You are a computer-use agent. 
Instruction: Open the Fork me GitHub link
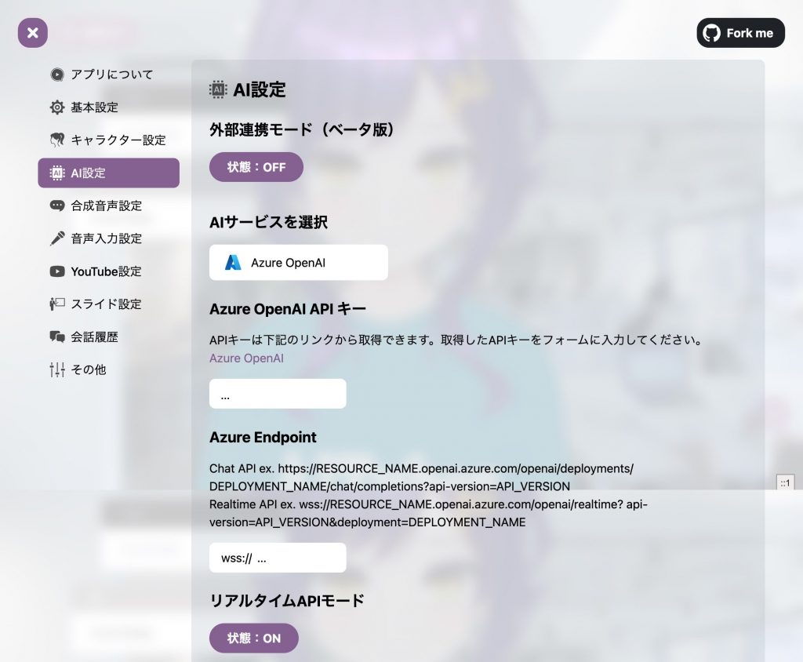740,33
